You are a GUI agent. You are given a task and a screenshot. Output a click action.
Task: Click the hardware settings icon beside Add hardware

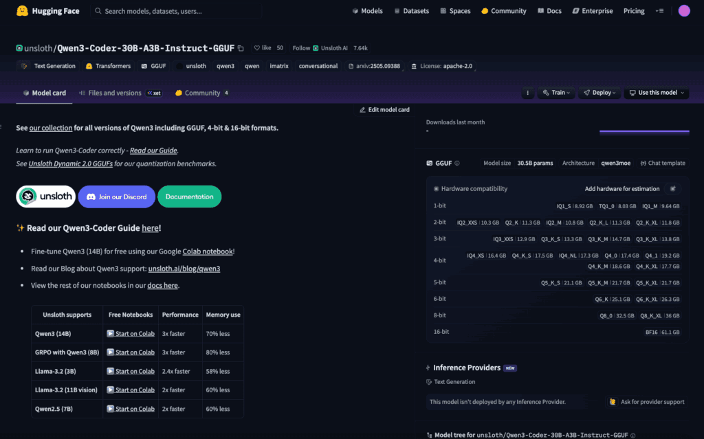673,189
